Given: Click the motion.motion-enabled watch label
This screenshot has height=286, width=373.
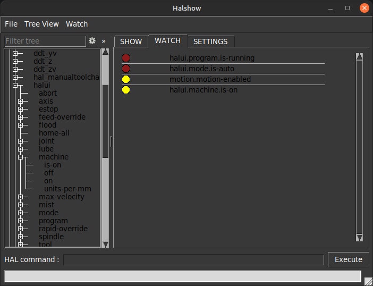Looking at the screenshot, I should [x=210, y=79].
